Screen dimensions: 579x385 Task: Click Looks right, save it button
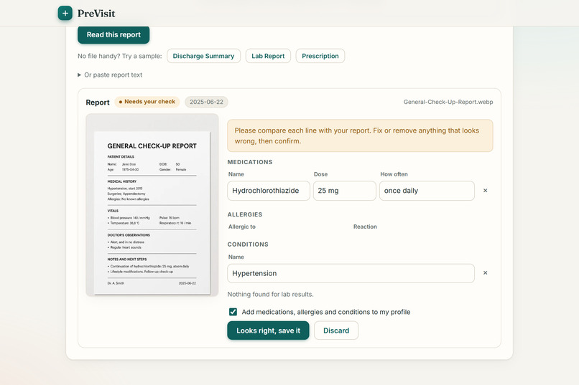point(268,331)
